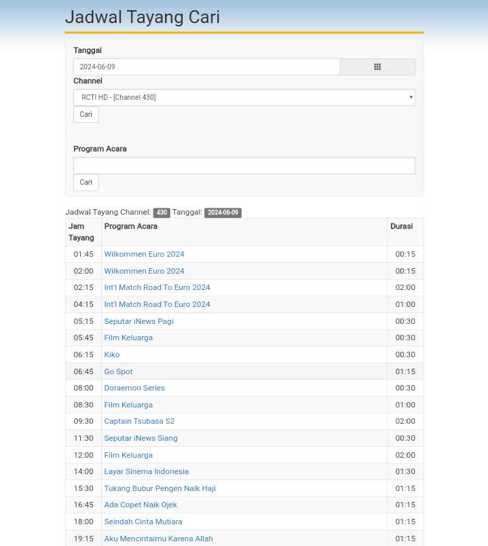488x546 pixels.
Task: Open the calendar date picker icon
Action: [x=377, y=67]
